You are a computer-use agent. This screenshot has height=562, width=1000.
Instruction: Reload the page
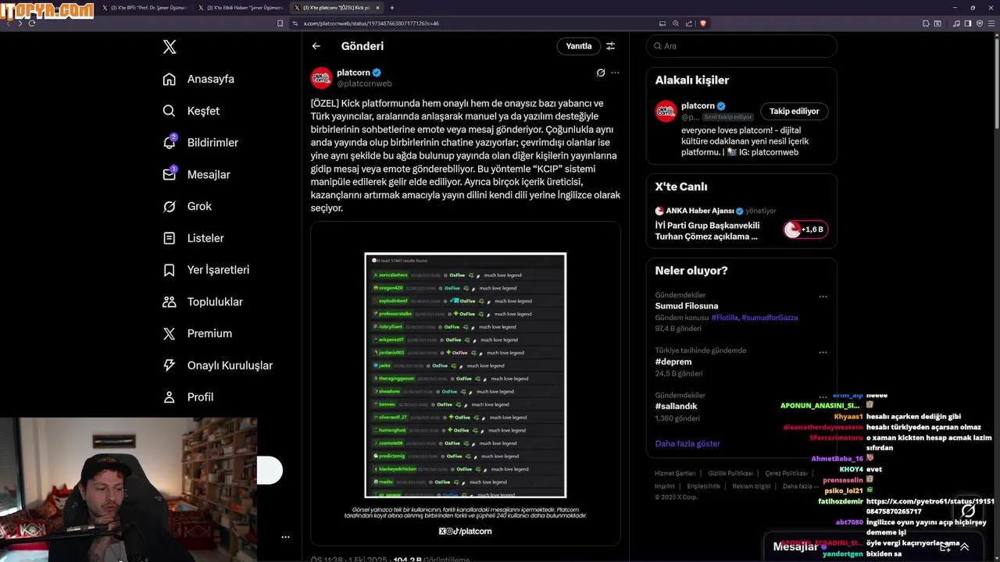pyautogui.click(x=32, y=23)
